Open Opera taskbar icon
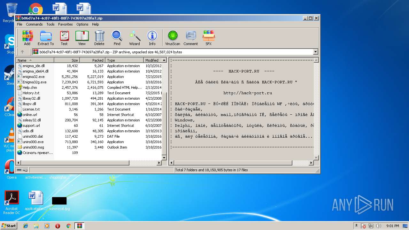The height and width of the screenshot is (230, 409). (58, 226)
